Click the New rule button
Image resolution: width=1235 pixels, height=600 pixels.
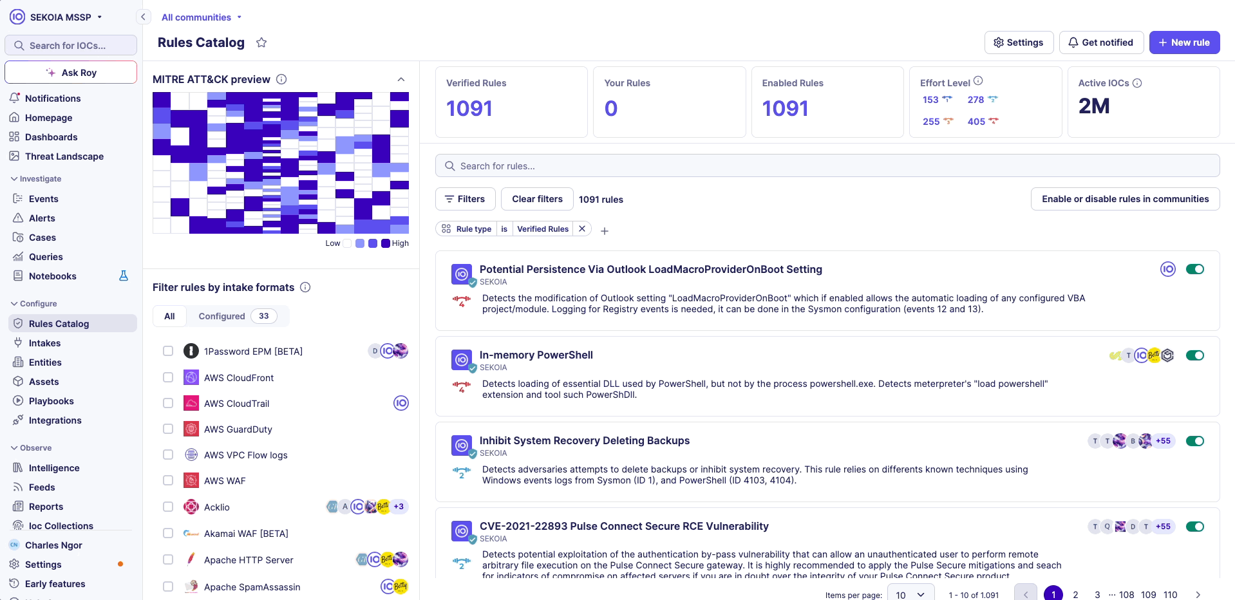point(1184,42)
